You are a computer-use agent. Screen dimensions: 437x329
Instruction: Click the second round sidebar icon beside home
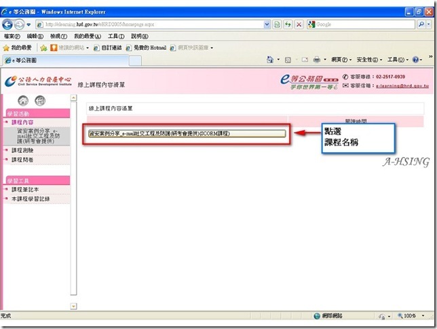tap(40, 101)
